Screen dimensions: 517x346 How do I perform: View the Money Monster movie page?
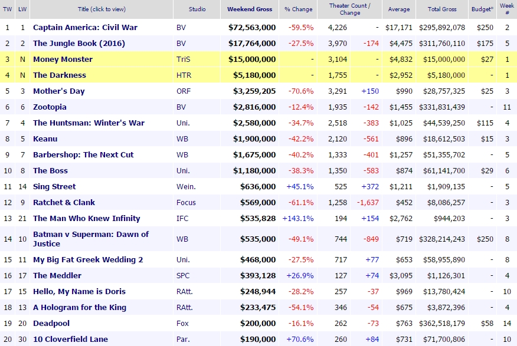tap(63, 60)
